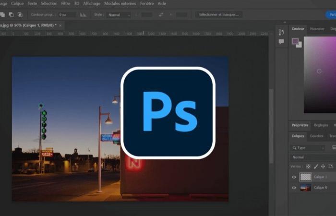The height and width of the screenshot is (216, 336).
Task: Open the Aide menu
Action: (x=162, y=4)
